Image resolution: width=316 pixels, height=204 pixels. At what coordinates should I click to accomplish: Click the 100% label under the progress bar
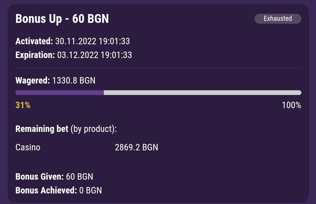tap(291, 105)
